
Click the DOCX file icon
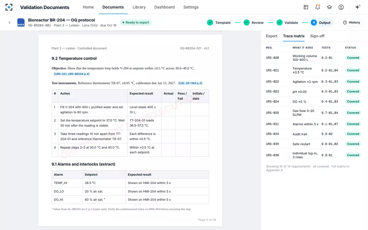[x=21, y=22]
